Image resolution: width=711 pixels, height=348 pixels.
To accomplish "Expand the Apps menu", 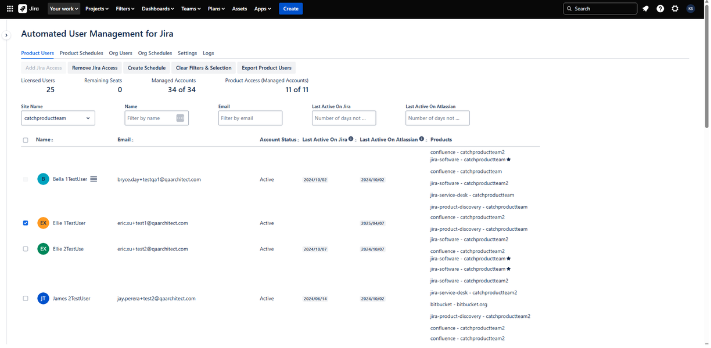I will [263, 9].
